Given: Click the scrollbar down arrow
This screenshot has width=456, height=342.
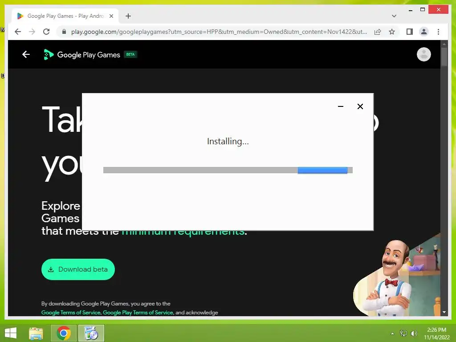Looking at the screenshot, I should [444, 312].
